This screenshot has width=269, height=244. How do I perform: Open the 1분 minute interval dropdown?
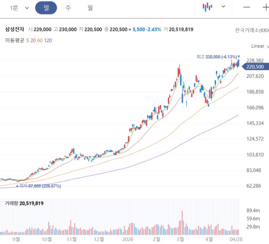pyautogui.click(x=19, y=8)
